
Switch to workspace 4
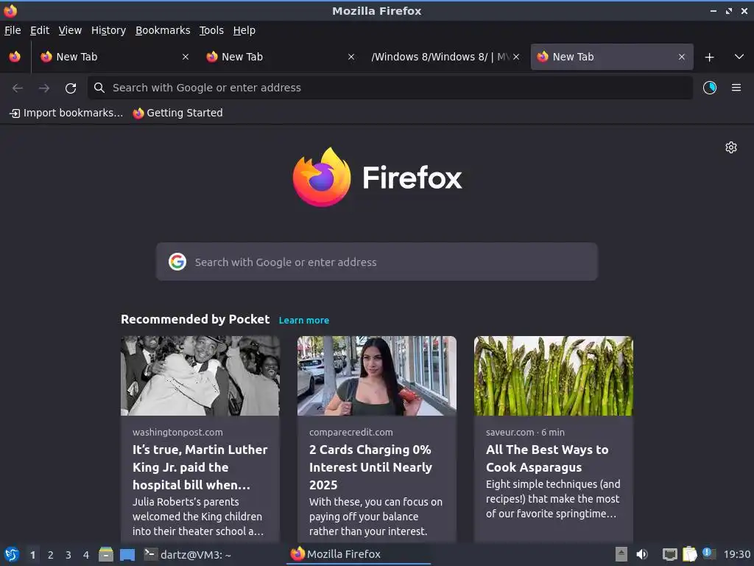click(x=86, y=555)
